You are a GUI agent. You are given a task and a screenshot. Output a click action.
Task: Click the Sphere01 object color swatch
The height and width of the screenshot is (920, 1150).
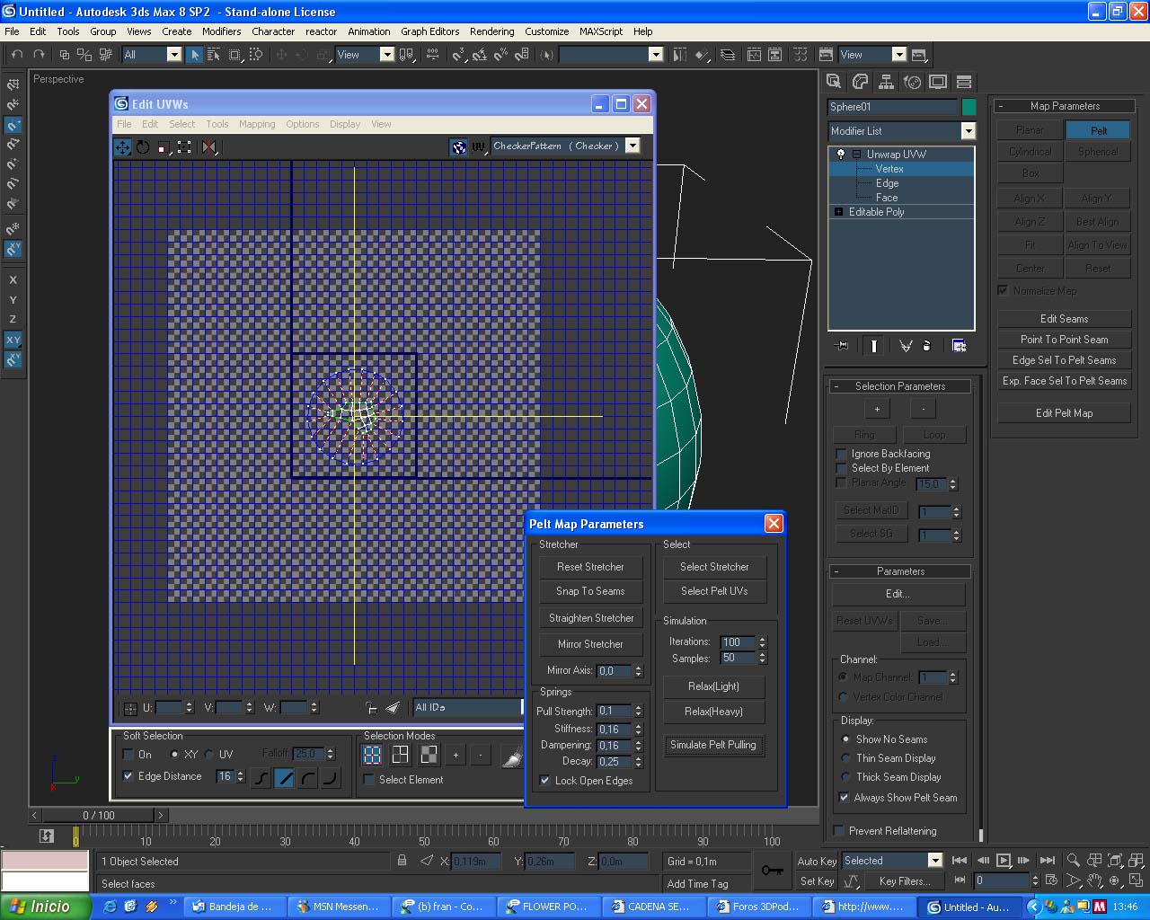point(969,107)
